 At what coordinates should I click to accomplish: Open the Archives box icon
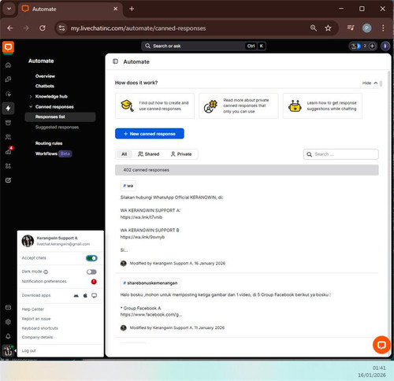(x=8, y=123)
